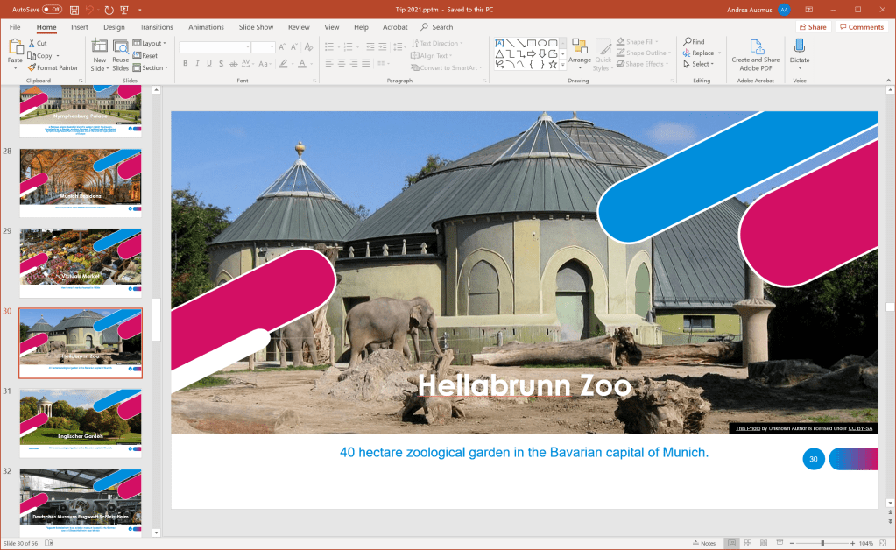Click the Save icon in title bar
896x550 pixels.
(x=74, y=10)
